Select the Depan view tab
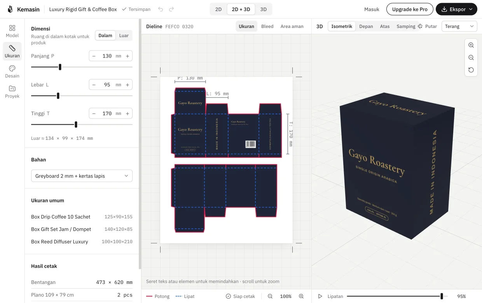This screenshot has width=482, height=303. click(366, 26)
